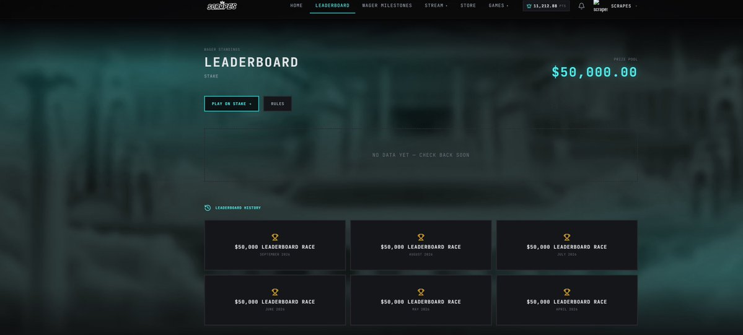This screenshot has height=335, width=743.
Task: Click the No Data Yet message
Action: (x=421, y=155)
